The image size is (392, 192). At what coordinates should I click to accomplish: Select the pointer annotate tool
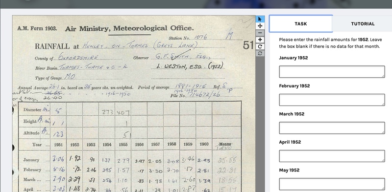coord(260,19)
